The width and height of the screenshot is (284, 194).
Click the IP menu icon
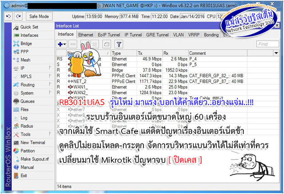(16, 68)
